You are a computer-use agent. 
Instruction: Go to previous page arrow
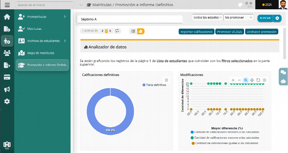(x=102, y=31)
